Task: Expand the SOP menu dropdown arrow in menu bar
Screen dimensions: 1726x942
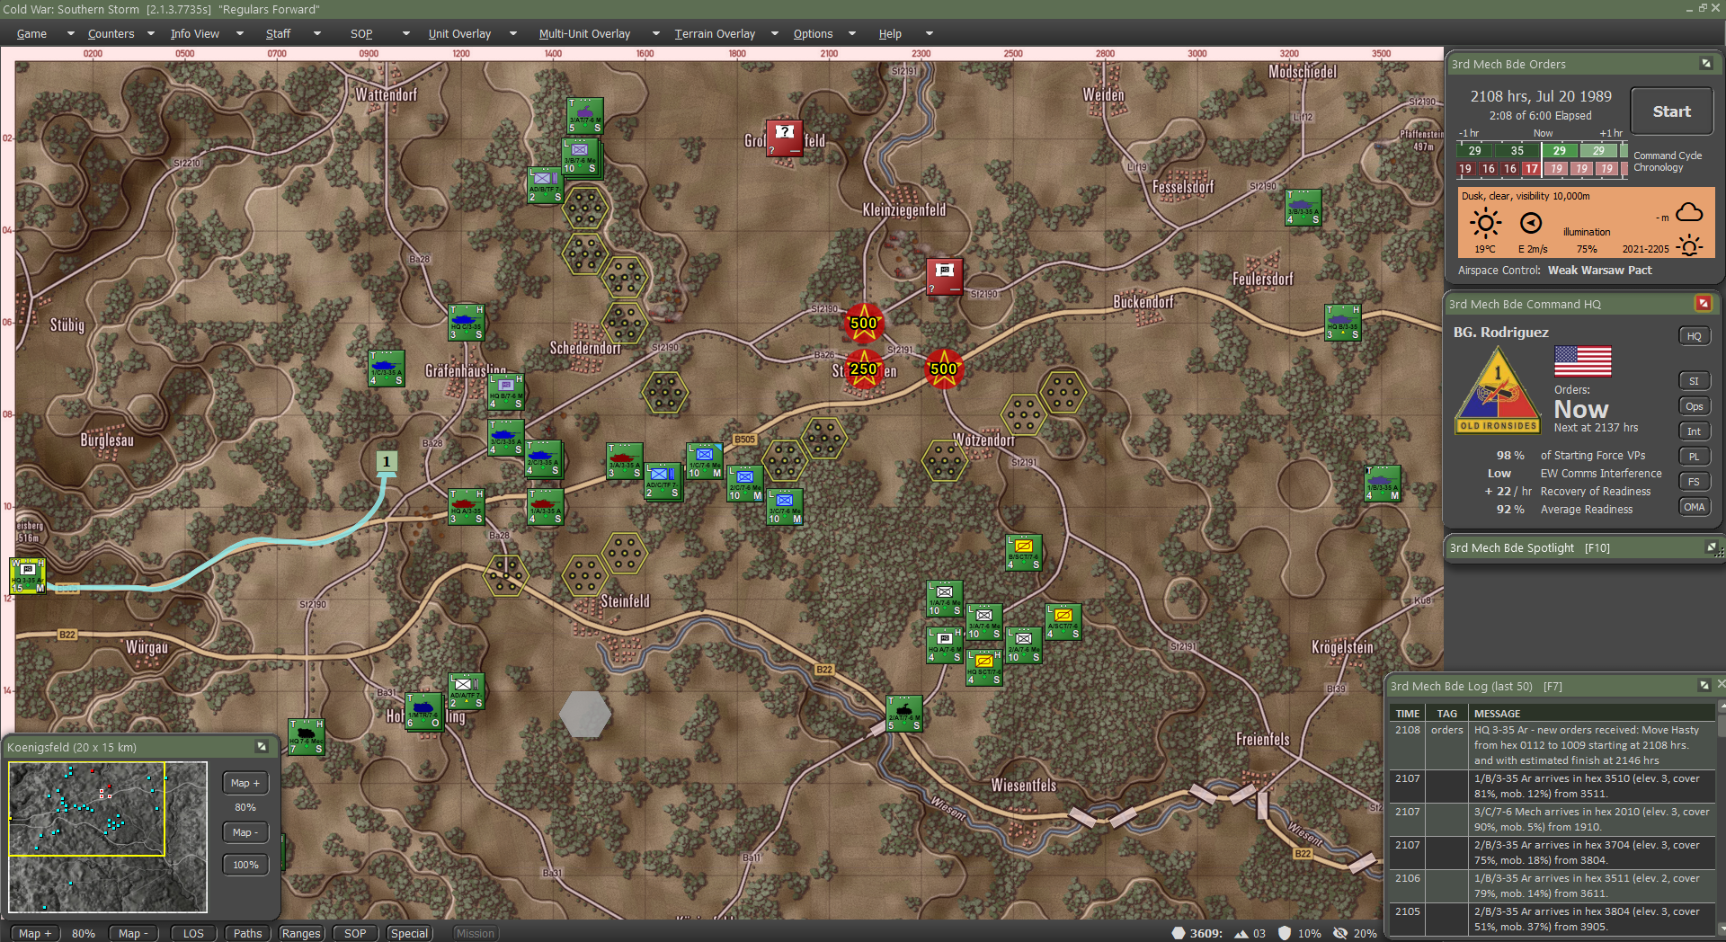Action: click(406, 34)
